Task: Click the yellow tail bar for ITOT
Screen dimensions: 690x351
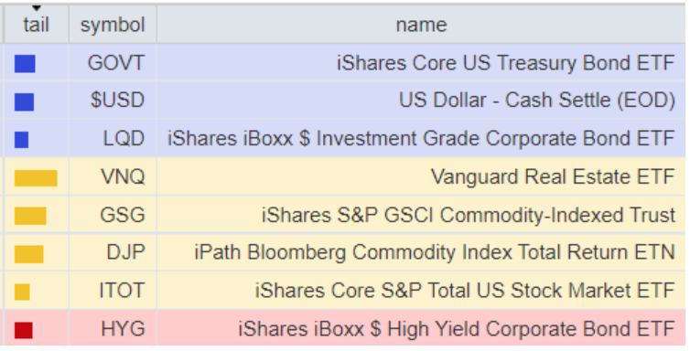Action: (x=22, y=292)
